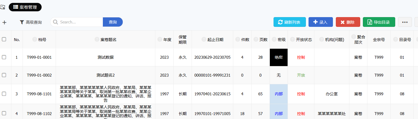Click the No. column header

coord(17,39)
